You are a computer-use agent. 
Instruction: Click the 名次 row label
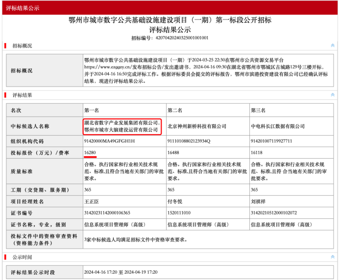[16, 111]
